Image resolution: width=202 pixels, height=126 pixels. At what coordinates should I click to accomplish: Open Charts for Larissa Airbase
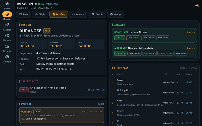point(190,32)
